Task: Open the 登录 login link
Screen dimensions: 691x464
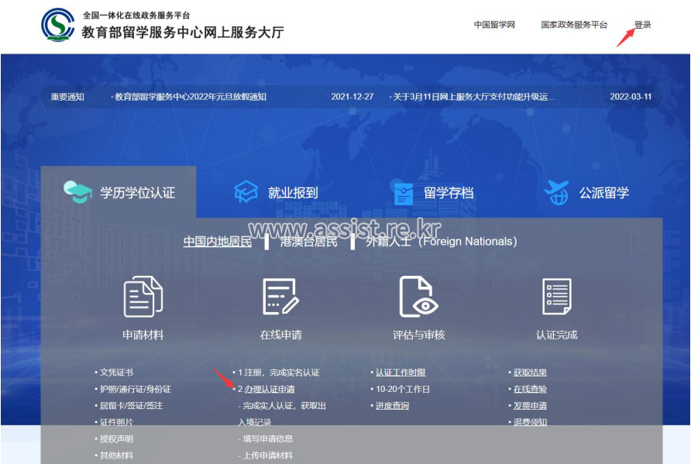Action: click(x=642, y=25)
